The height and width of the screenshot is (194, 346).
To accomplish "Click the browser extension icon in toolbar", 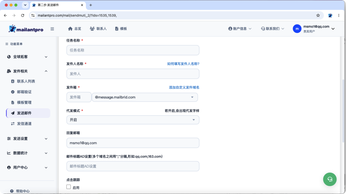I will click(x=330, y=16).
